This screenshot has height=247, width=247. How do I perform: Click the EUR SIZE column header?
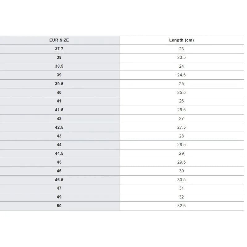[59, 40]
